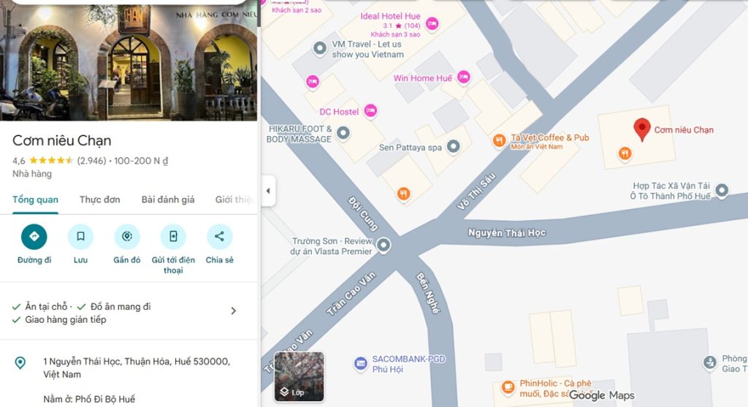Click the Bến Nghé street label
748x407 pixels.
point(428,292)
